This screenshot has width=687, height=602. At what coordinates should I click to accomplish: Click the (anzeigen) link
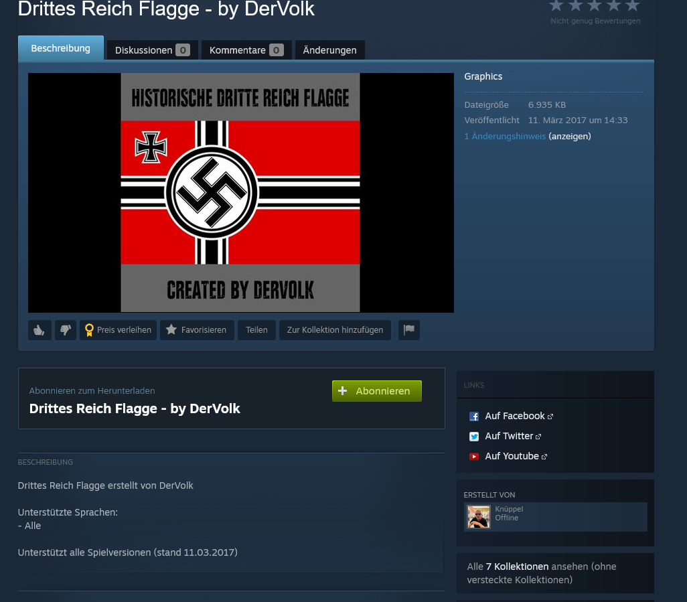570,137
